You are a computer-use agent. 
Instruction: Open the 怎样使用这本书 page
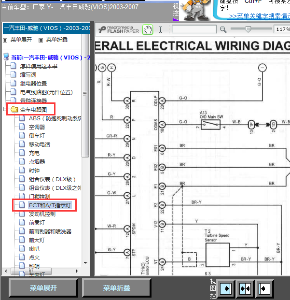coord(39,66)
